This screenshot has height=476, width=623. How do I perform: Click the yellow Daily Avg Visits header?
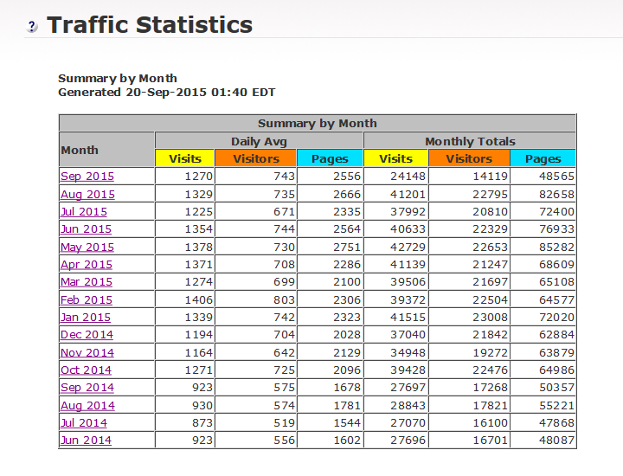point(185,158)
